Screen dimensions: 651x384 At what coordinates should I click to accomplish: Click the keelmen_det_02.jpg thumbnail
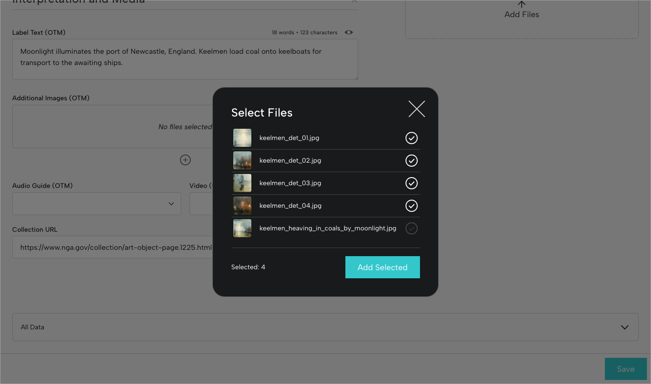(x=242, y=160)
